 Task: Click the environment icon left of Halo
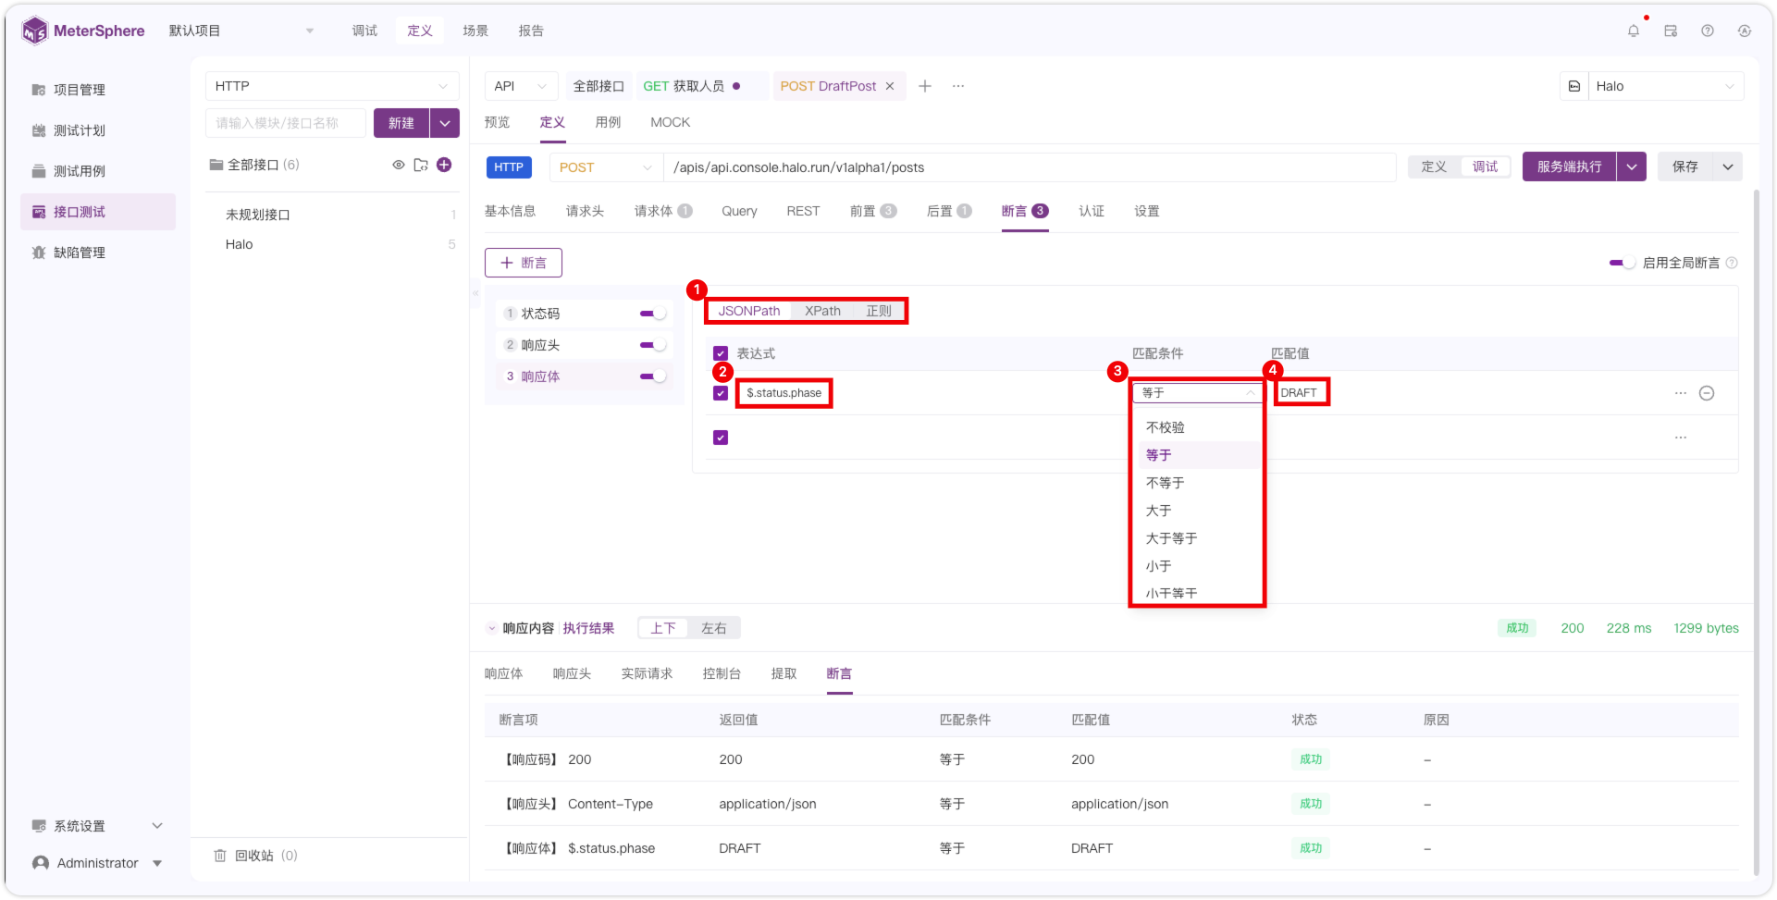tap(1574, 86)
